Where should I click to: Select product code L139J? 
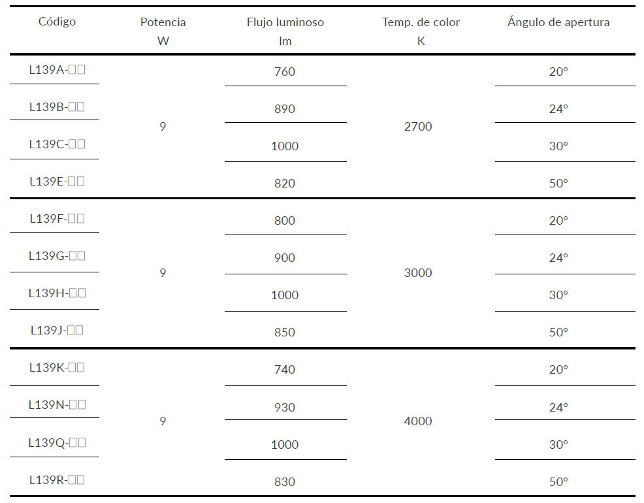pos(57,331)
